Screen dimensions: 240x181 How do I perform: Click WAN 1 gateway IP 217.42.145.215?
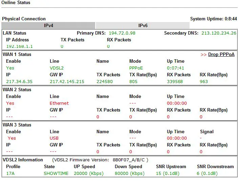click(x=67, y=82)
